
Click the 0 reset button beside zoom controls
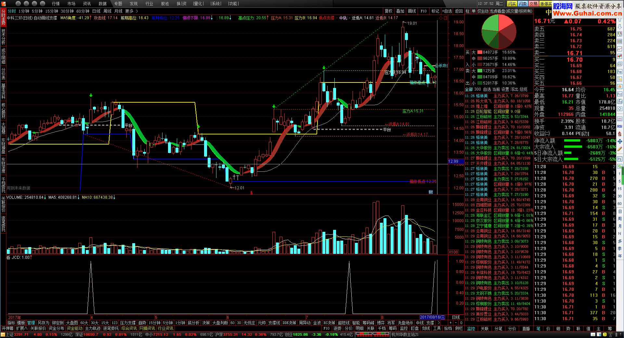(x=461, y=323)
